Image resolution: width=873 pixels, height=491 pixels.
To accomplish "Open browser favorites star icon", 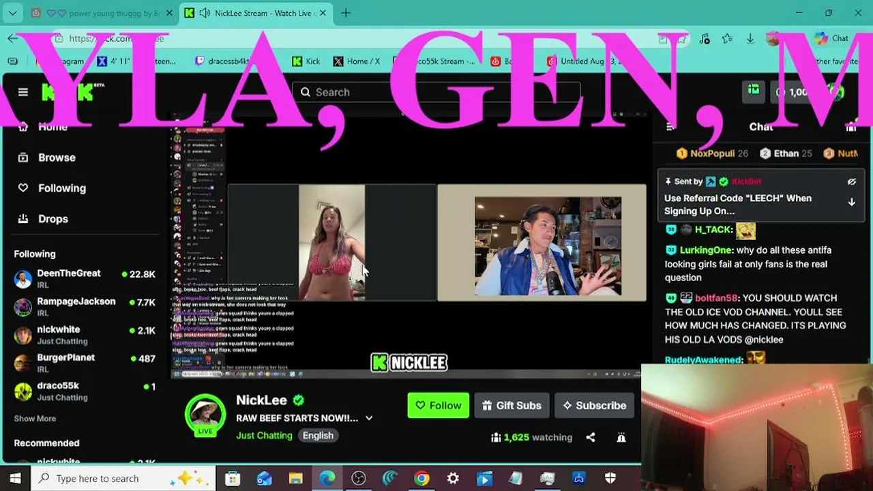I will tap(727, 38).
